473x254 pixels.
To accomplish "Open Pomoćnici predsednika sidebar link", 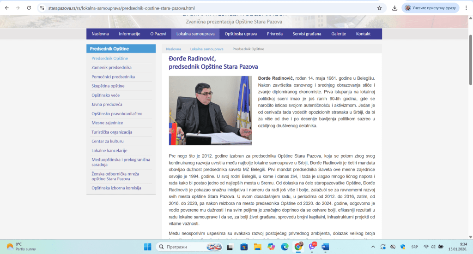I will click(113, 77).
